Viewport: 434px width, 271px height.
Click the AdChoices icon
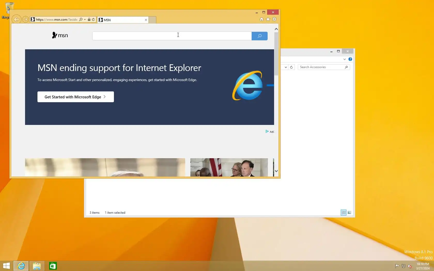tap(267, 131)
